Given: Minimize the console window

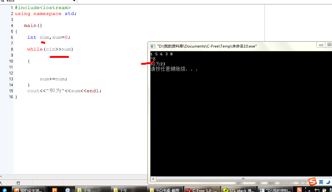Looking at the screenshot, I should tap(321, 45).
